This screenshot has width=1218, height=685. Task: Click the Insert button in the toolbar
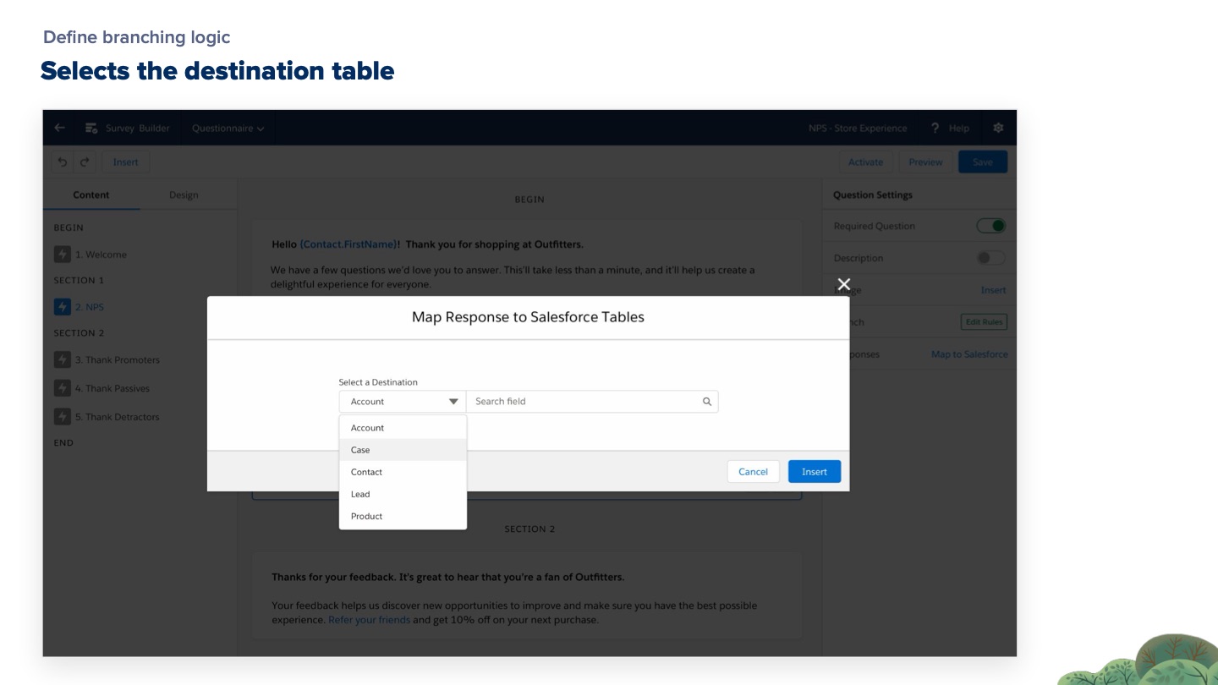pos(125,162)
